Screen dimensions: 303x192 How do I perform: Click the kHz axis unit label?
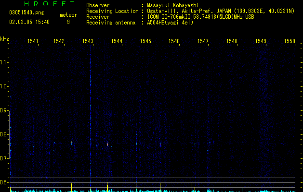pyautogui.click(x=4, y=39)
